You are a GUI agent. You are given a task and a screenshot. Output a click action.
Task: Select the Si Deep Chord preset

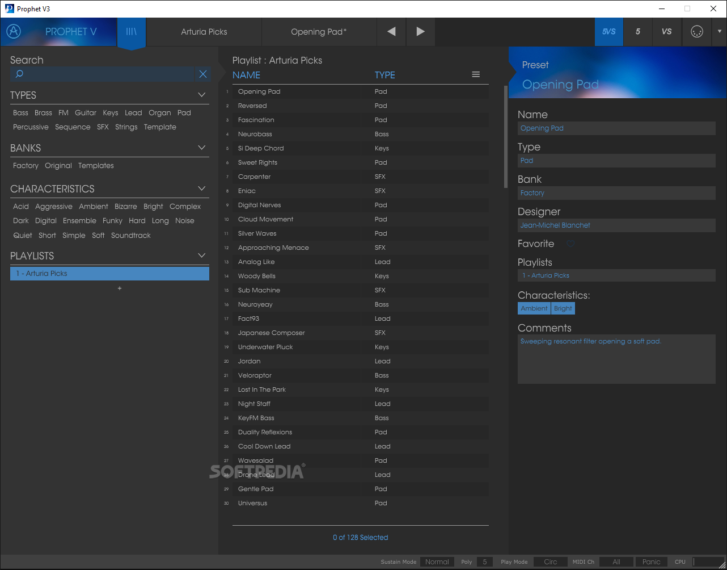point(360,148)
